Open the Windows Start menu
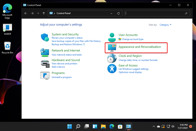 click(x=70, y=126)
